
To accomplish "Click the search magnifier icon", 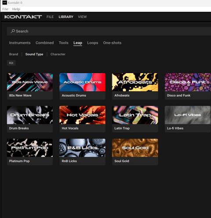I will tap(13, 31).
